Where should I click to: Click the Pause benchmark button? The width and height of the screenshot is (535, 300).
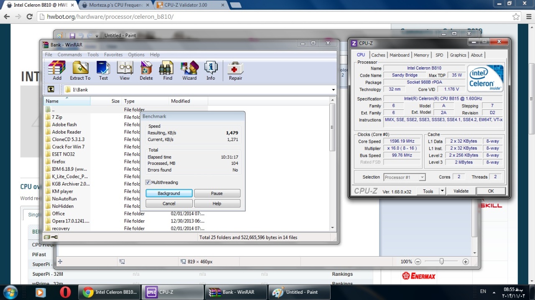click(x=217, y=193)
